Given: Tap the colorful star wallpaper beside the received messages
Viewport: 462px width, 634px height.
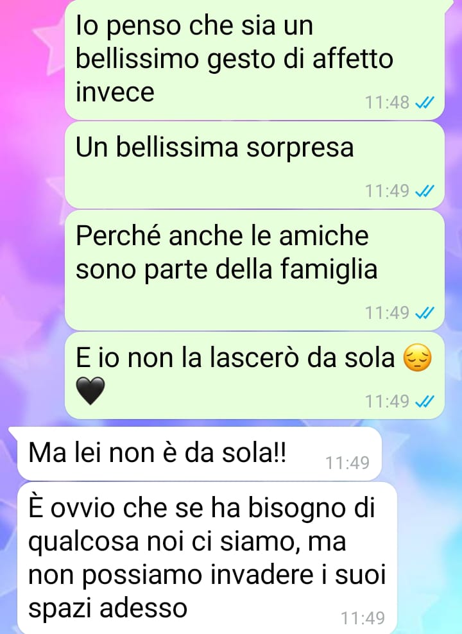Looking at the screenshot, I should [x=429, y=526].
